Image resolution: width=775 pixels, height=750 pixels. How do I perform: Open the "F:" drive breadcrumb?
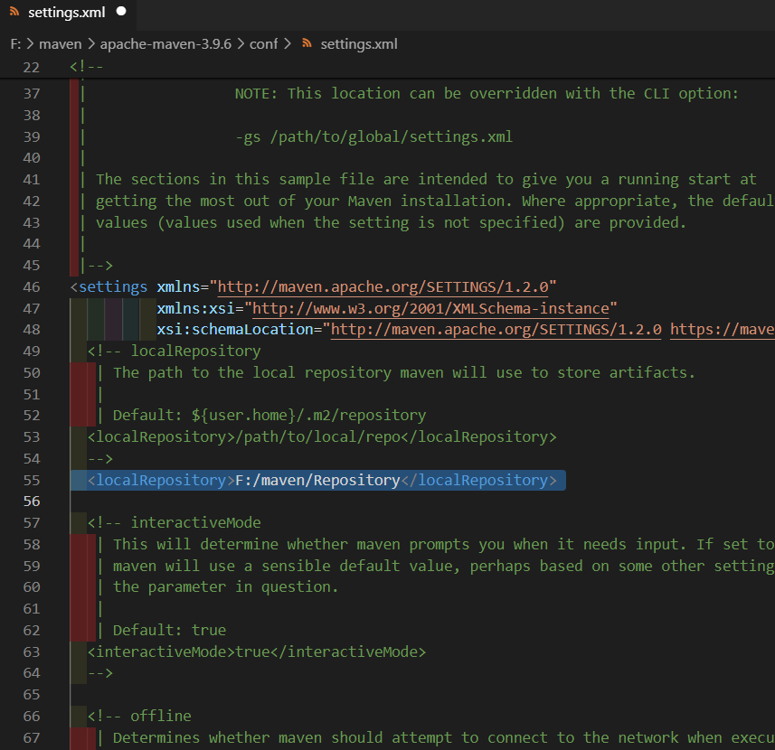16,43
